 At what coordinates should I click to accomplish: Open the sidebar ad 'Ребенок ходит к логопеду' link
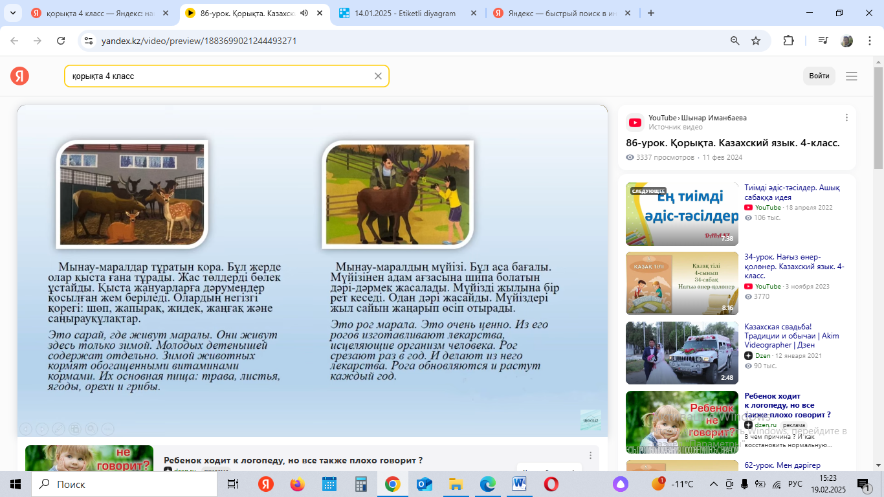coord(788,405)
